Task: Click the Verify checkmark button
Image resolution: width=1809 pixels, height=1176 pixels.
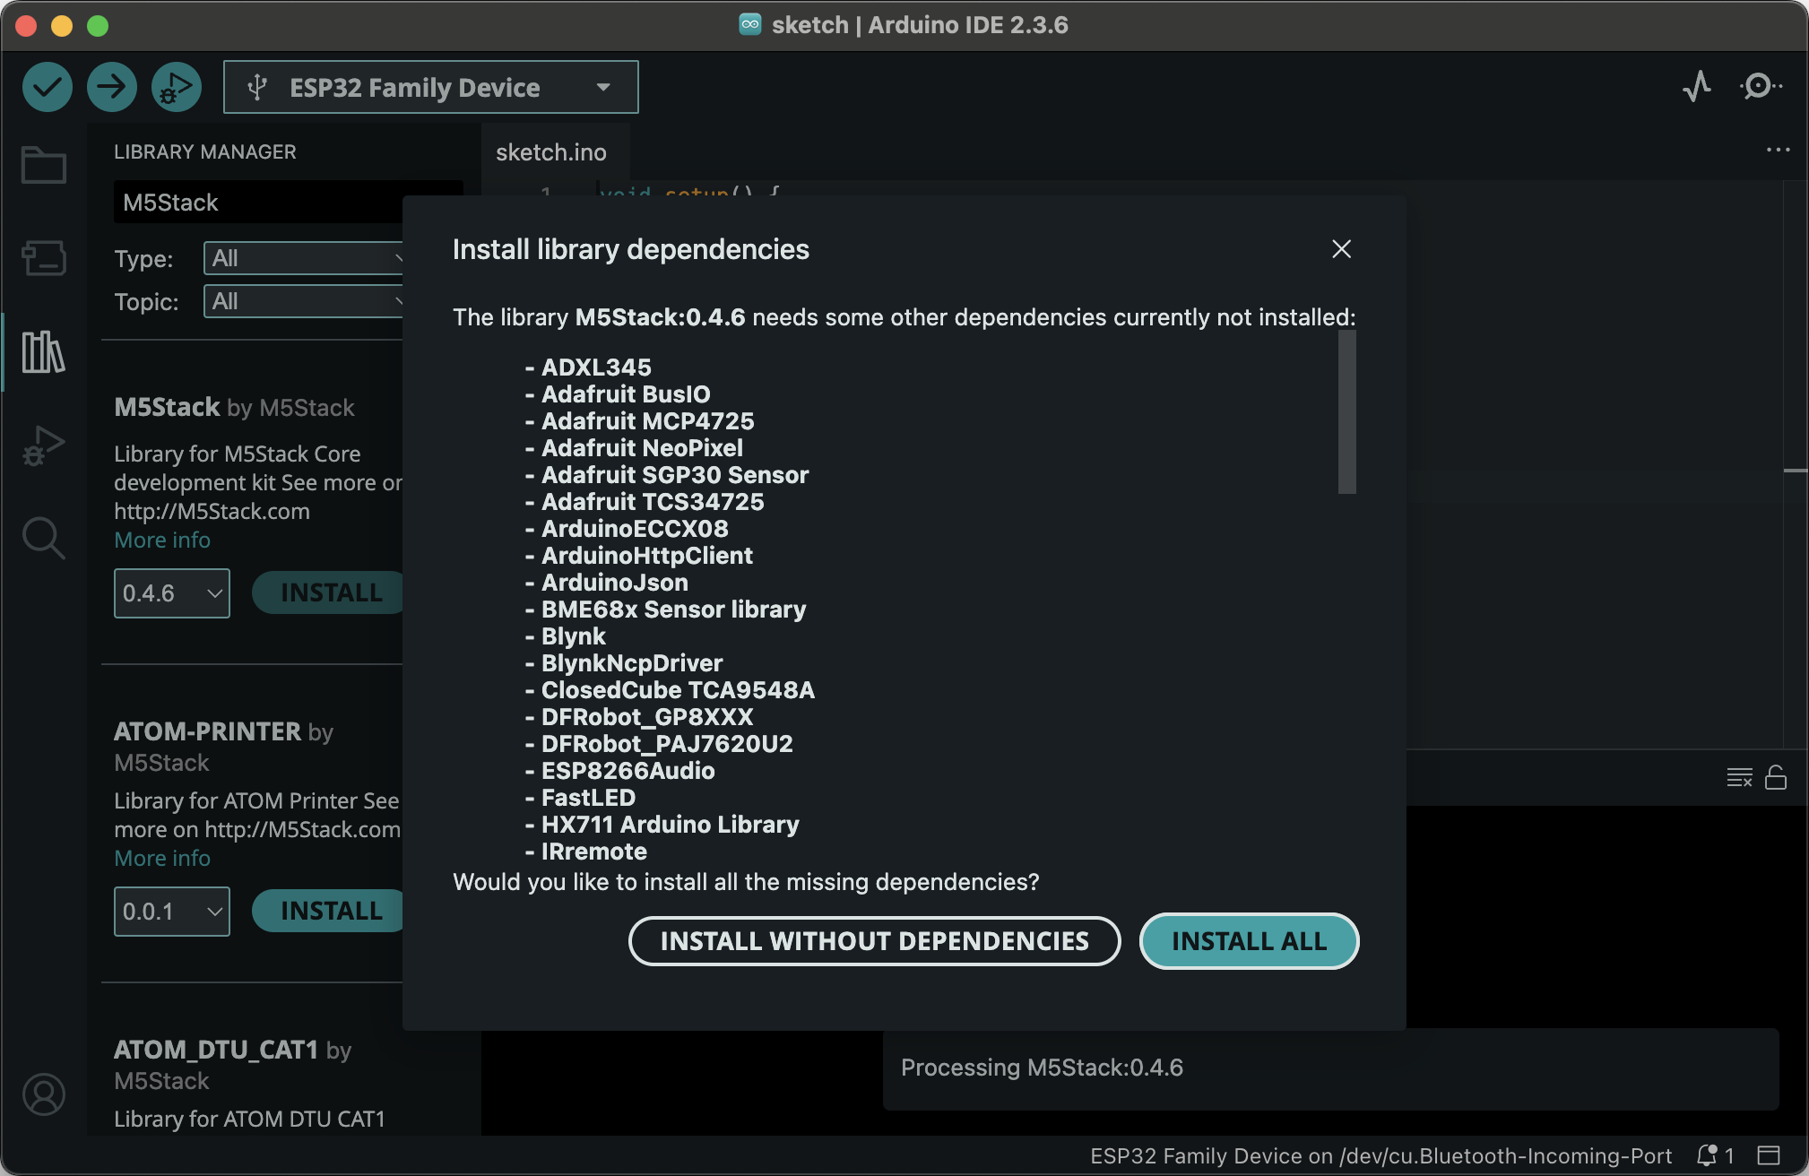Action: 47,87
